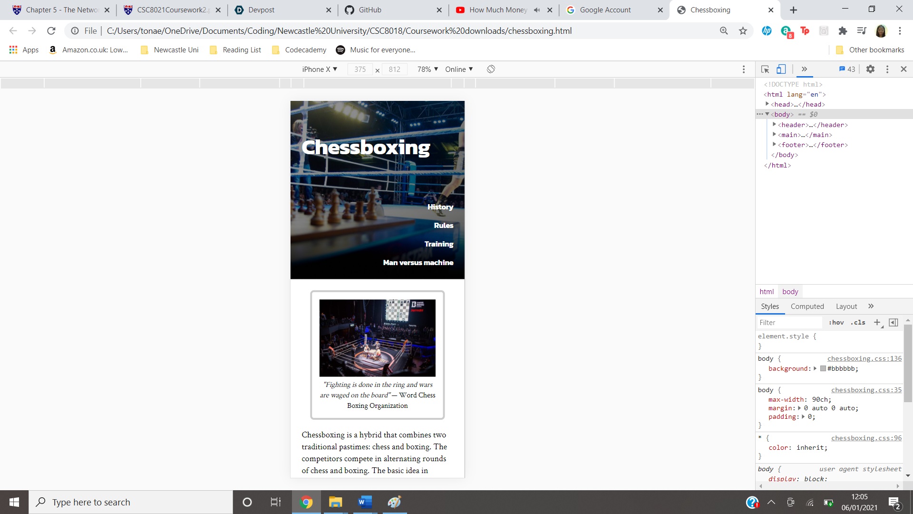
Task: Activate the inspect element picker icon
Action: 765,69
